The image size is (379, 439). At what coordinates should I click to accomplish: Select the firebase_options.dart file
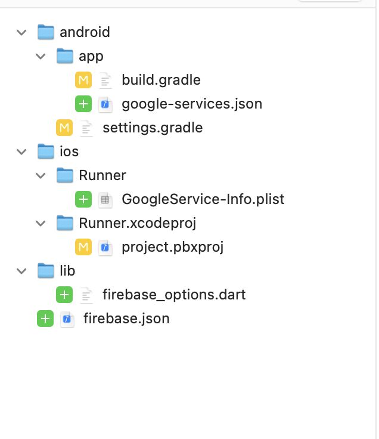click(173, 295)
